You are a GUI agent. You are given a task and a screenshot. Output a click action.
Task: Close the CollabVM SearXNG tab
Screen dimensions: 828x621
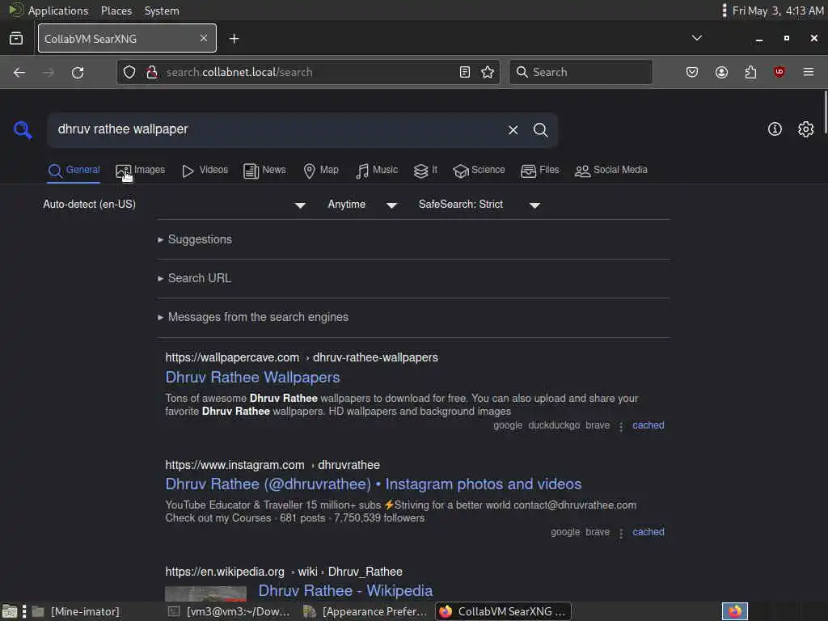tap(204, 38)
